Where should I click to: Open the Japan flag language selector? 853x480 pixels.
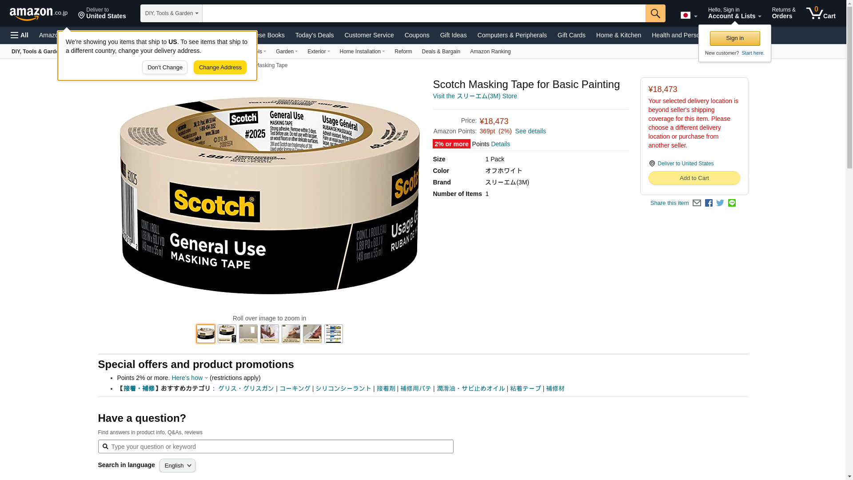point(689,15)
